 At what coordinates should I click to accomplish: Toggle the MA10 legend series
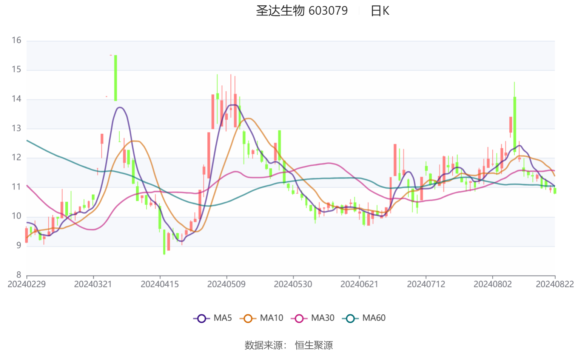coord(261,318)
